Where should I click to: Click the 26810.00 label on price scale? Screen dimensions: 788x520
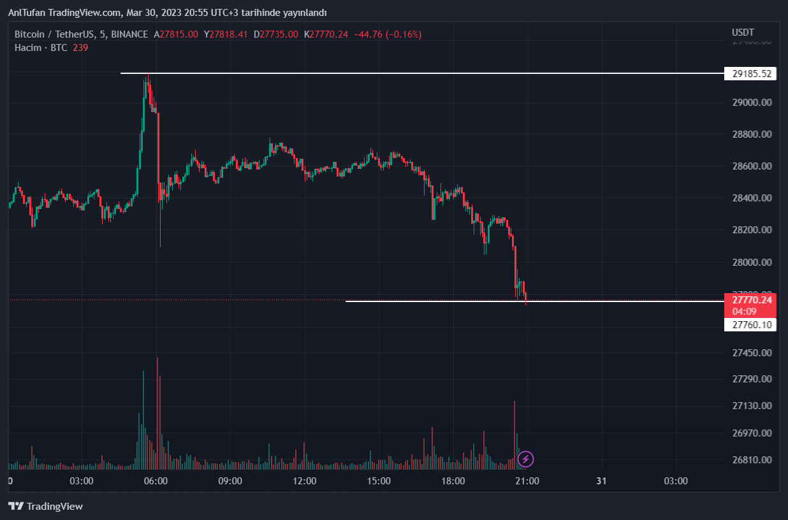pyautogui.click(x=752, y=460)
